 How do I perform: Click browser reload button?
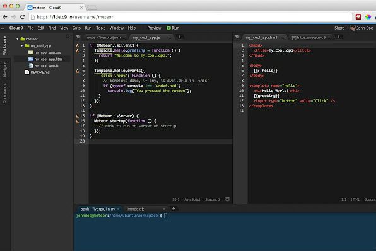pos(23,17)
